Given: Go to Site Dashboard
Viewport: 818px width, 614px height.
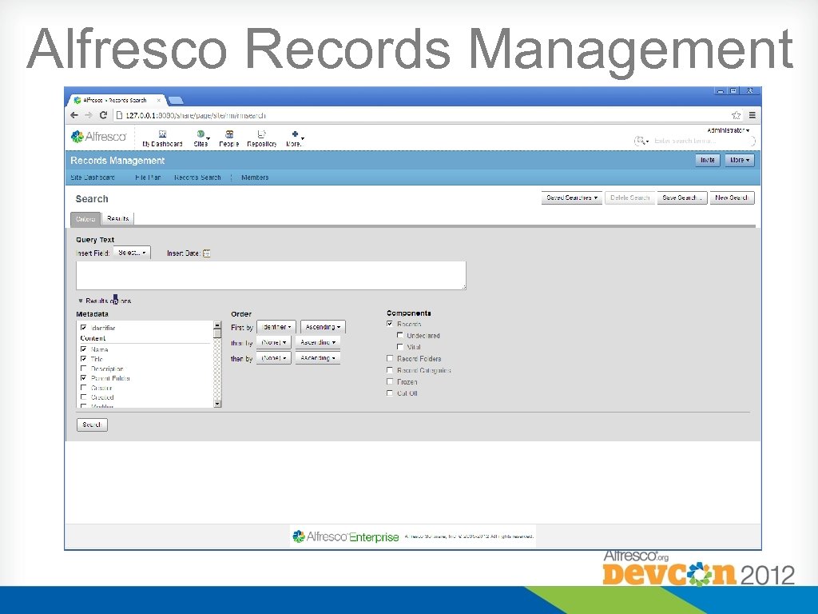Looking at the screenshot, I should tap(93, 177).
